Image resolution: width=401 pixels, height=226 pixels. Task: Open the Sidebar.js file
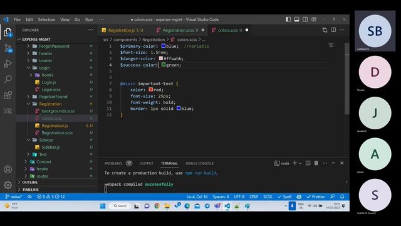click(x=51, y=147)
